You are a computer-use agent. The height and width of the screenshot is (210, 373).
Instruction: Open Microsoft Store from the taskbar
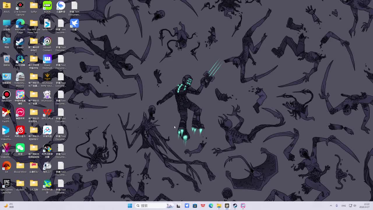coord(195,206)
